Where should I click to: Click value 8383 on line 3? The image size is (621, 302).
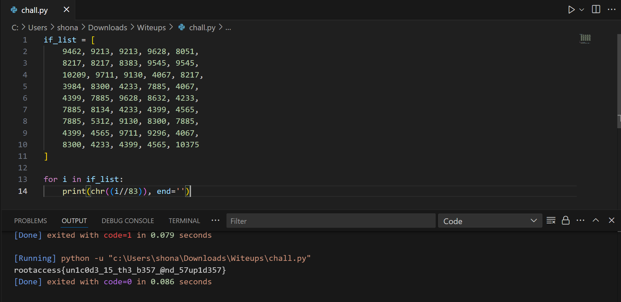pos(128,63)
